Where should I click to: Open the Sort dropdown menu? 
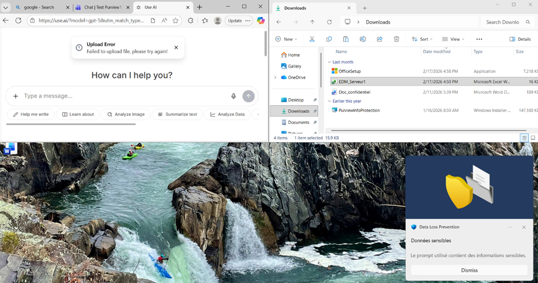click(x=423, y=39)
